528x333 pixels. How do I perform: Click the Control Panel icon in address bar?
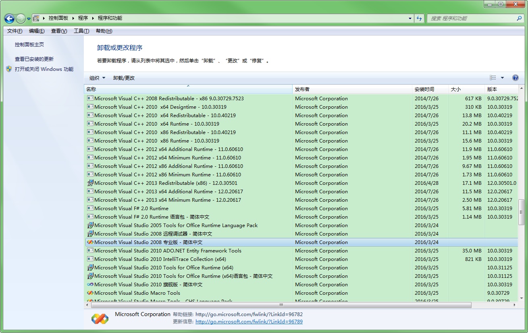tap(36, 18)
